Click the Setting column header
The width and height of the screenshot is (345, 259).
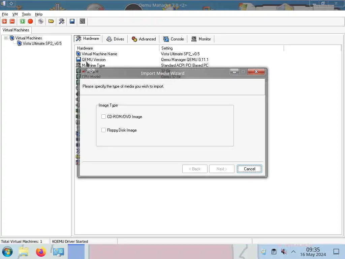click(222, 48)
